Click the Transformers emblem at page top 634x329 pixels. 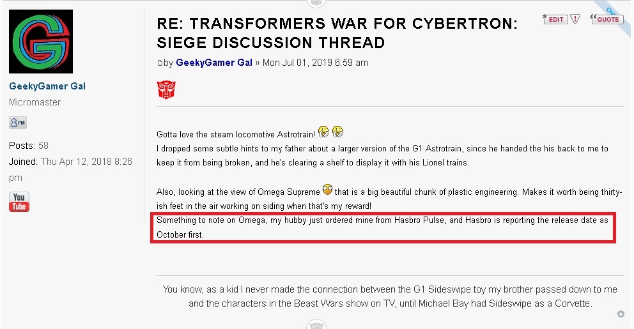pyautogui.click(x=317, y=3)
